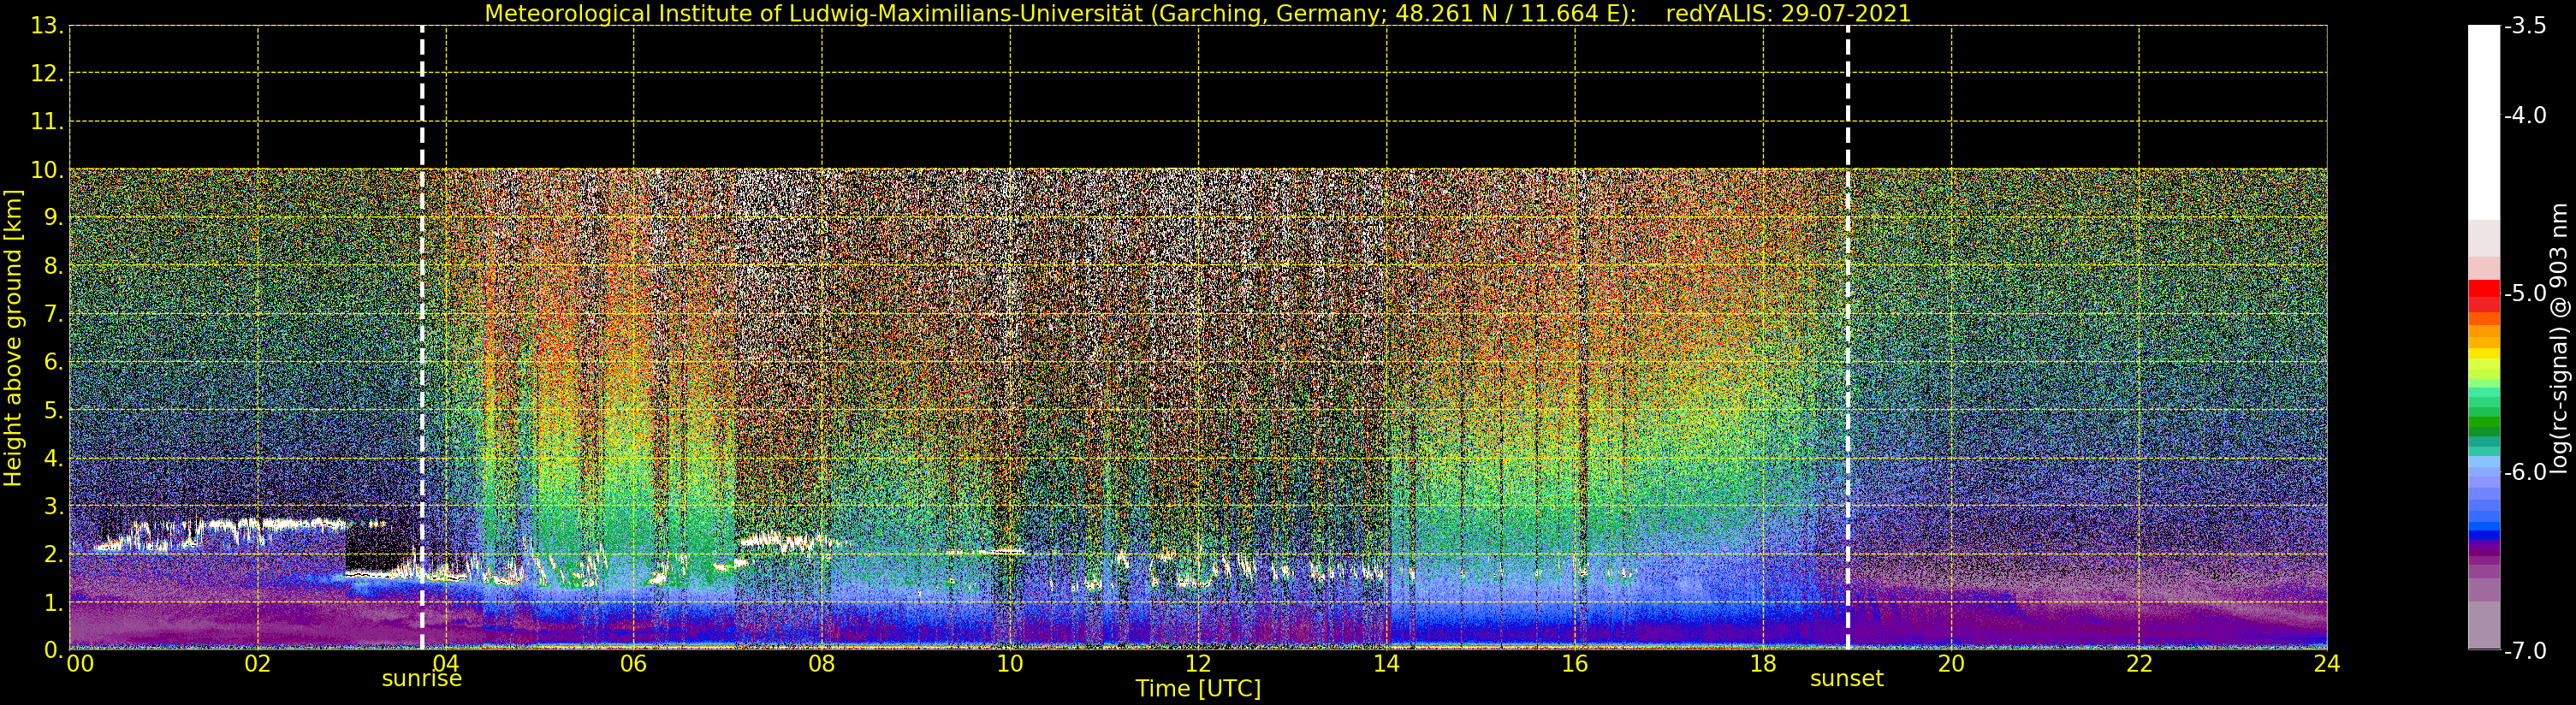This screenshot has height=705, width=2576.
Task: Click the 13. tick on the height axis
Action: (47, 26)
